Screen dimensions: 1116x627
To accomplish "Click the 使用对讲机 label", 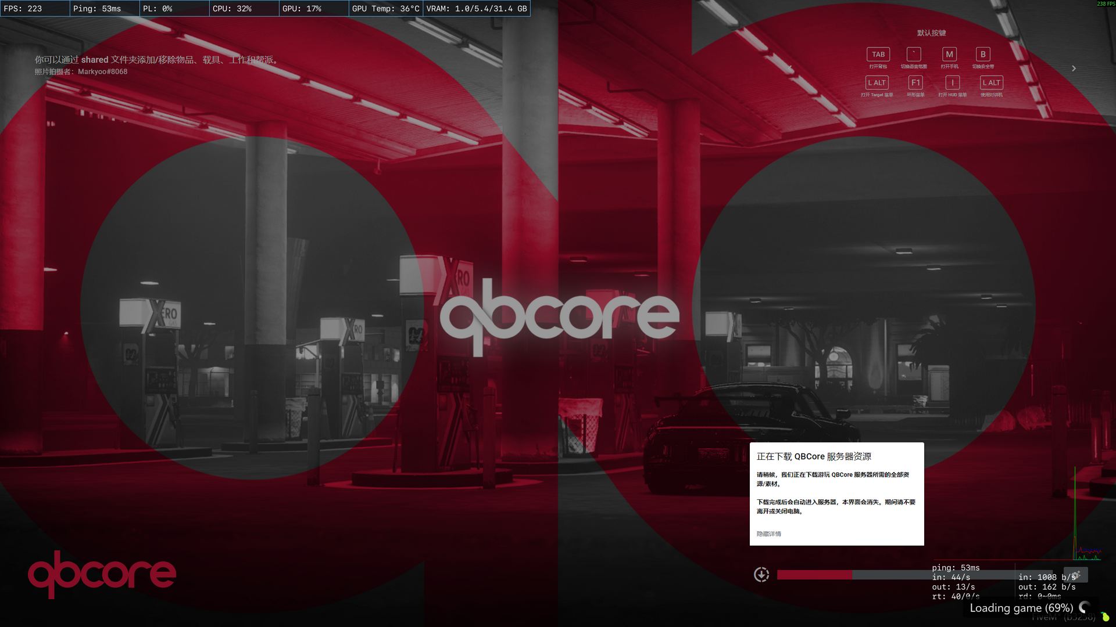I will 992,95.
